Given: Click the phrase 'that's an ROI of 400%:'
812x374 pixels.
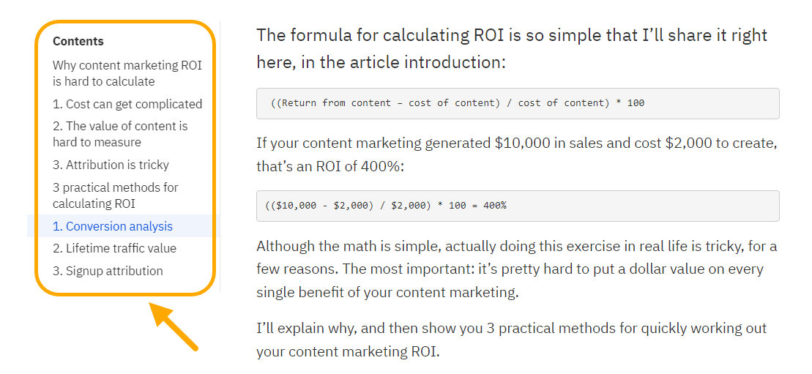Looking at the screenshot, I should point(329,166).
